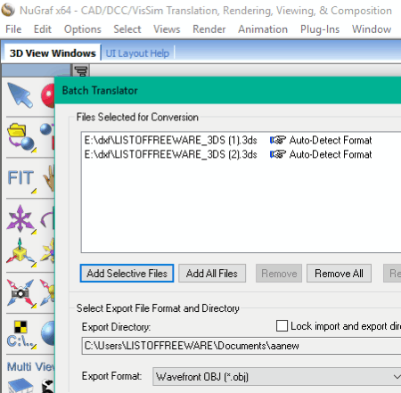Click Add All Files button
Screen dimensions: 401x393
point(212,274)
